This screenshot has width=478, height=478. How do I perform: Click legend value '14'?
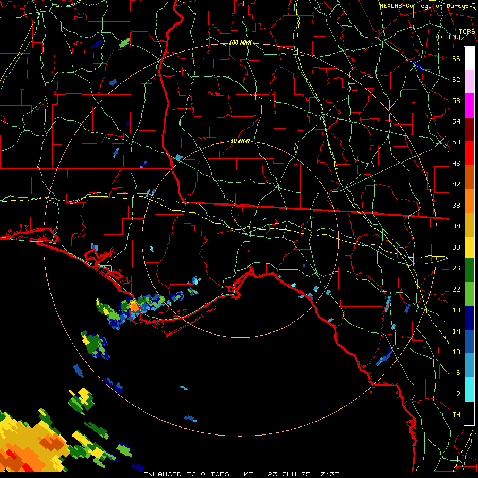click(456, 331)
